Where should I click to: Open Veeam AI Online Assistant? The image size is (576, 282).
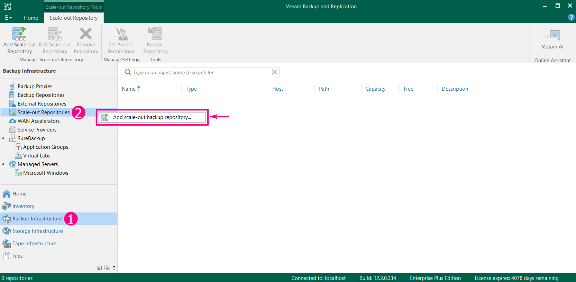(x=552, y=38)
